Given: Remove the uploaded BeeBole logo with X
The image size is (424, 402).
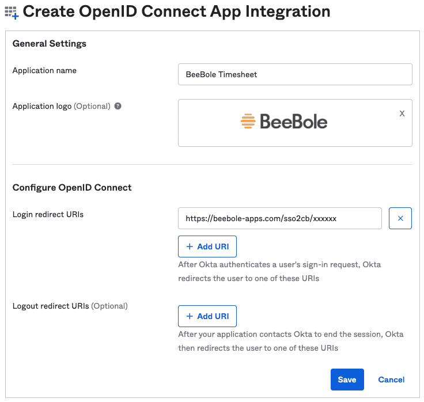Looking at the screenshot, I should (x=402, y=113).
